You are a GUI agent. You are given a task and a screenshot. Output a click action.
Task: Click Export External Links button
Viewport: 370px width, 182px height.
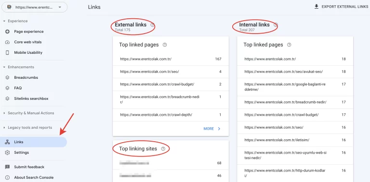[x=341, y=7]
